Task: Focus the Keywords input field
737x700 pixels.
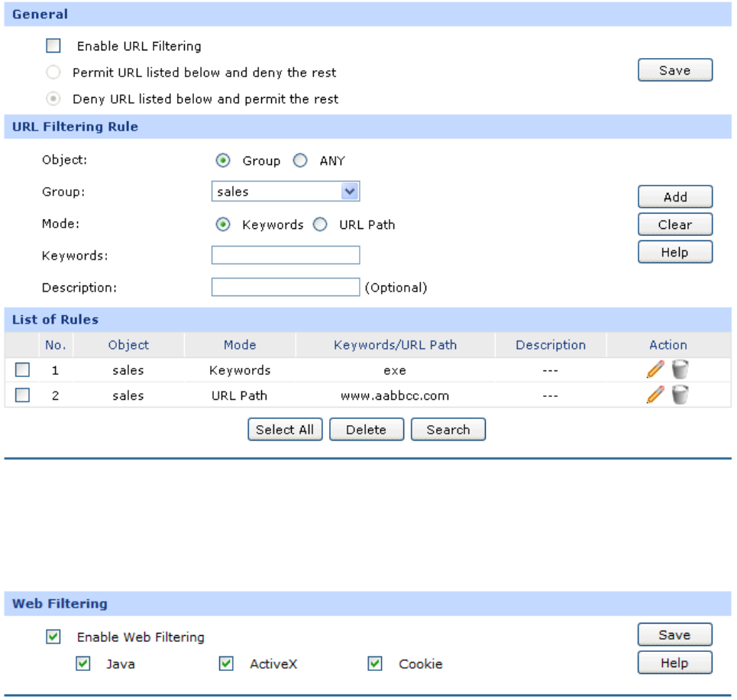Action: pos(286,255)
